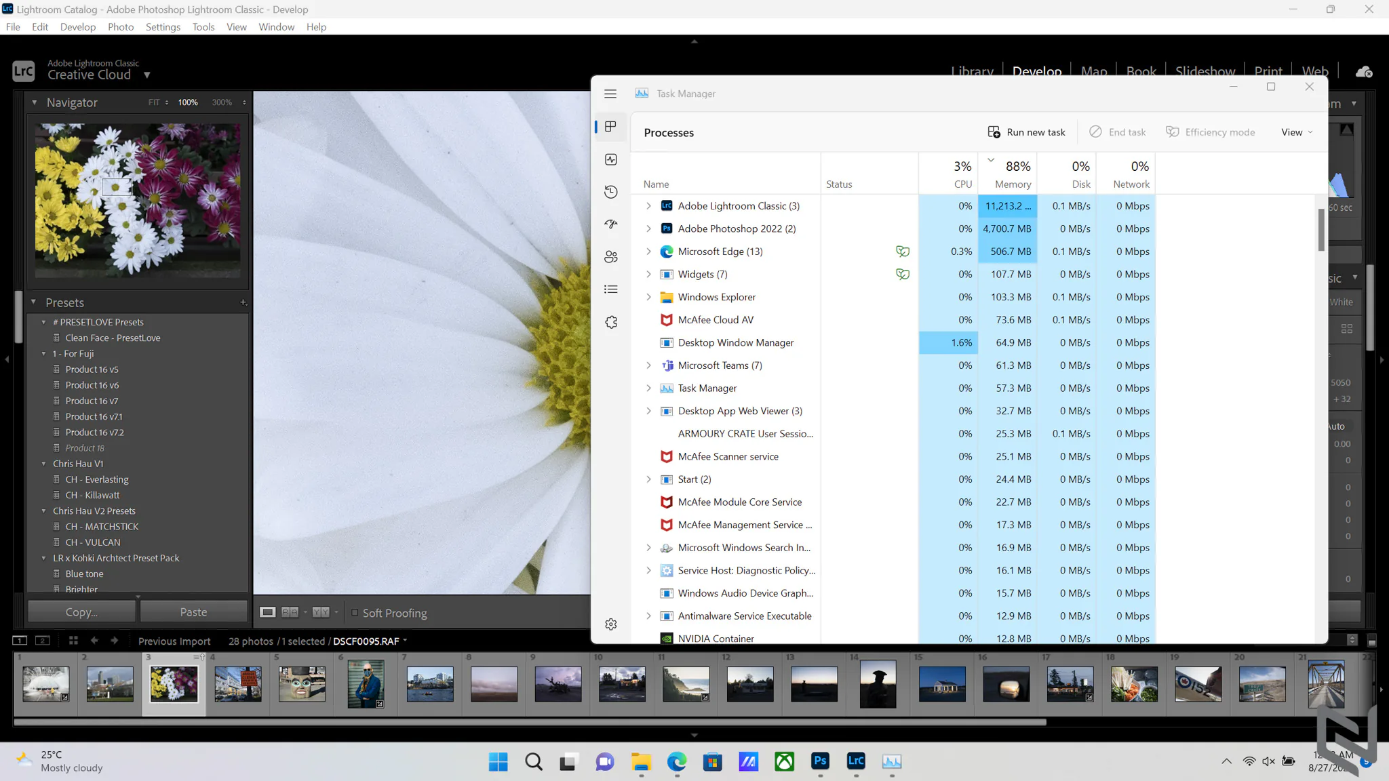Expand Microsoft Edge (13) process group

click(648, 252)
